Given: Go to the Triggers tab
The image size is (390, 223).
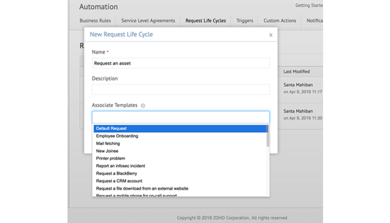Looking at the screenshot, I should [x=245, y=21].
